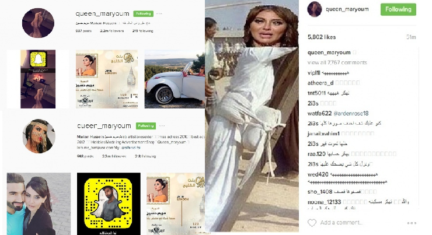This screenshot has height=235, width=432.
Task: Open commenter watfa622 profile
Action: [x=319, y=113]
